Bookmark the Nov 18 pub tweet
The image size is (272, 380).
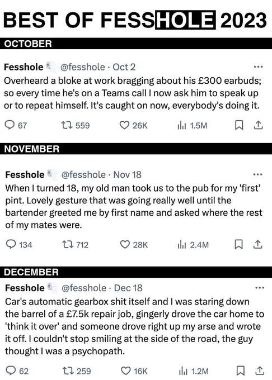tap(238, 244)
